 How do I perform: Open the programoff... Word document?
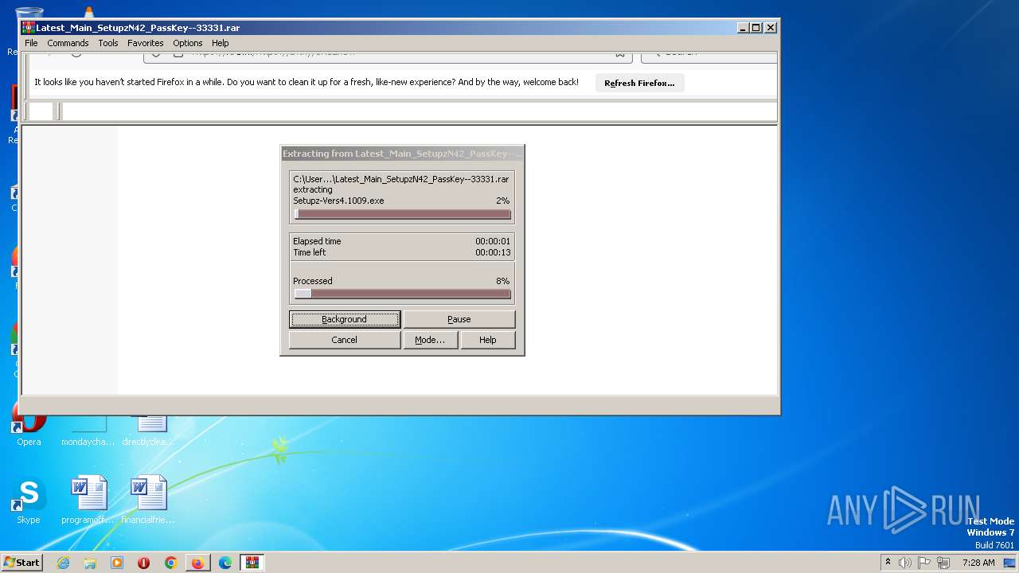(x=88, y=501)
